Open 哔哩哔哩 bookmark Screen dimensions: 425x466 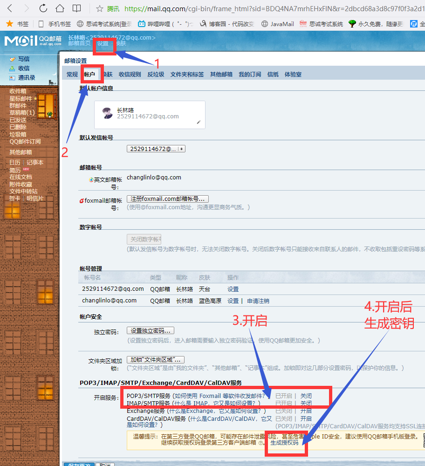coord(165,24)
